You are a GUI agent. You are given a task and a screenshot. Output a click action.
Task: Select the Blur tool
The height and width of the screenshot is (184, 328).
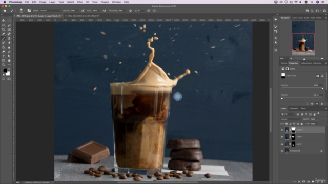click(9, 47)
